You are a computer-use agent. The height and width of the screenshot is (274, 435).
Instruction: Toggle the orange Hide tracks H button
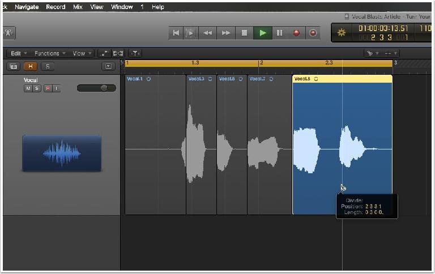(31, 67)
